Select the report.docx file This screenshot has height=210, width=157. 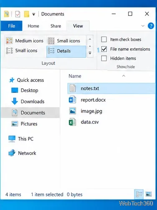click(x=93, y=100)
